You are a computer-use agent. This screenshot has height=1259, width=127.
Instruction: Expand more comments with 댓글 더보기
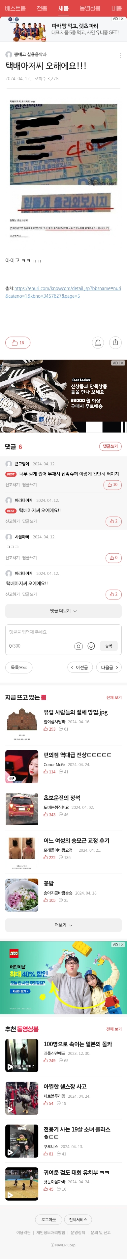click(63, 611)
